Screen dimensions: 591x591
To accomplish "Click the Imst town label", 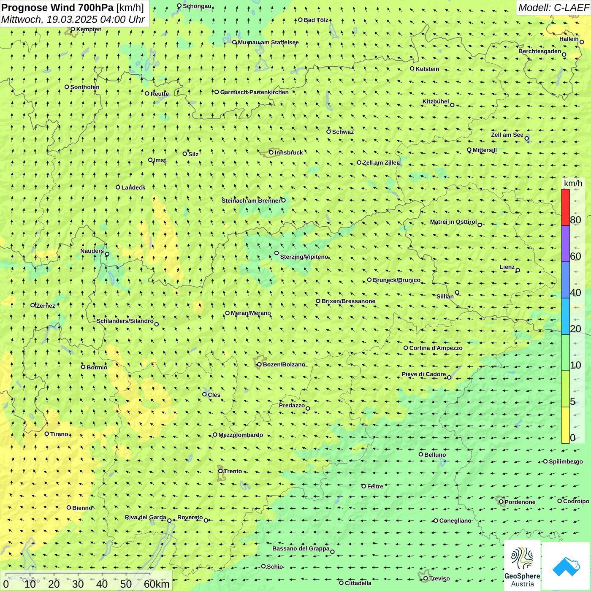I will 160,160.
